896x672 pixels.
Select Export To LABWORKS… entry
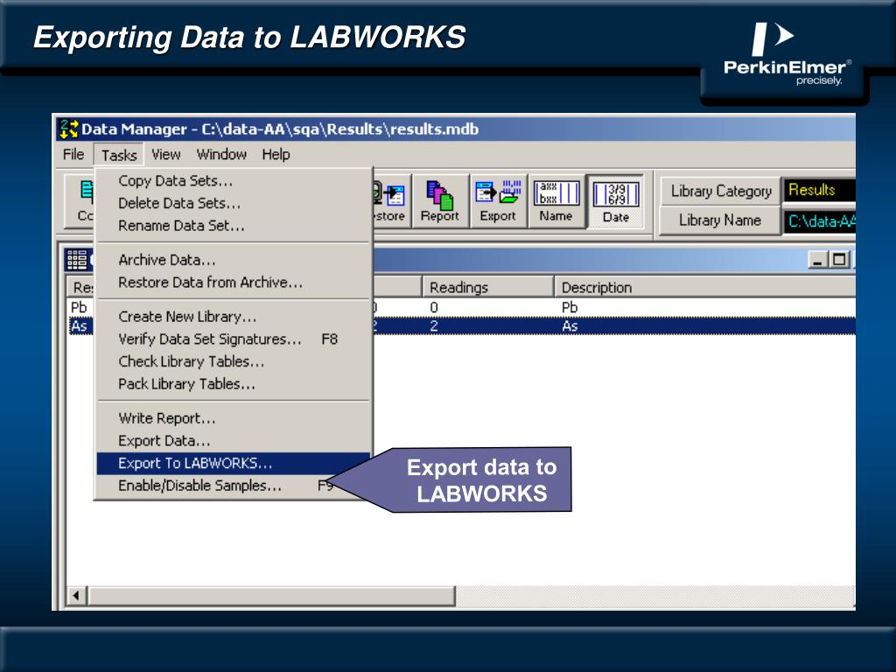point(233,463)
